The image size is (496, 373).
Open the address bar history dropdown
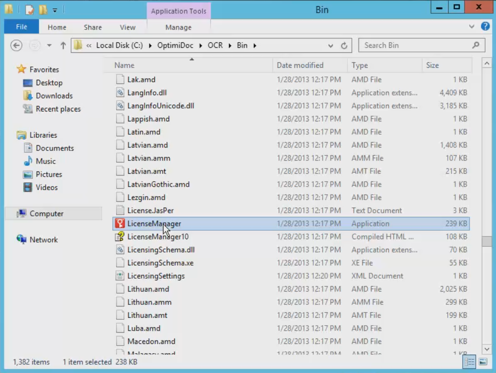click(x=330, y=46)
